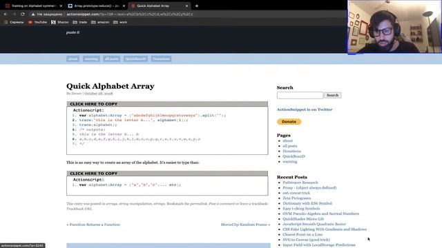
Task: Open JavaScript Smooth Quadratic Bezier post
Action: click(x=314, y=224)
